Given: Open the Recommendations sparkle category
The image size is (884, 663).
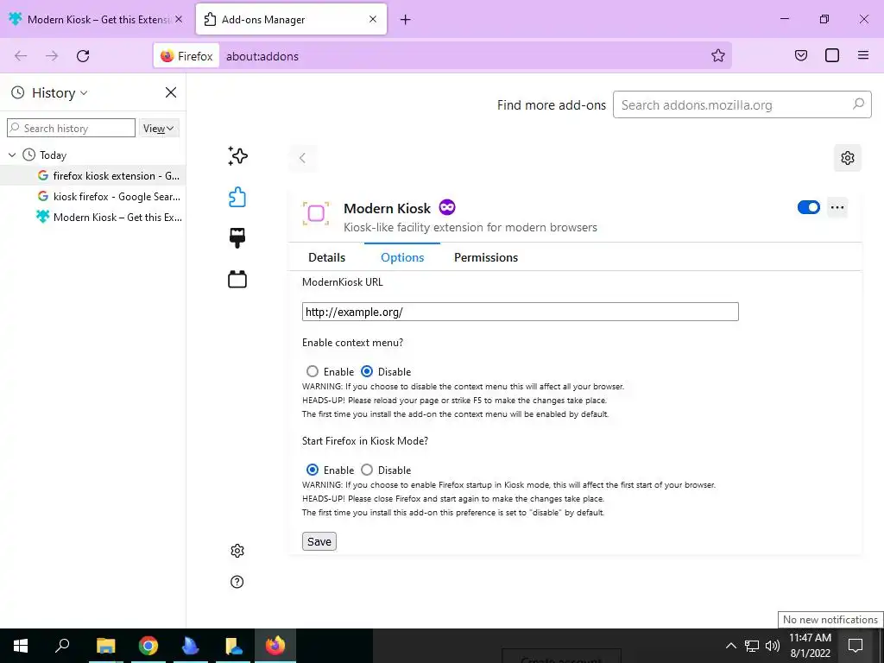Looking at the screenshot, I should click(237, 156).
